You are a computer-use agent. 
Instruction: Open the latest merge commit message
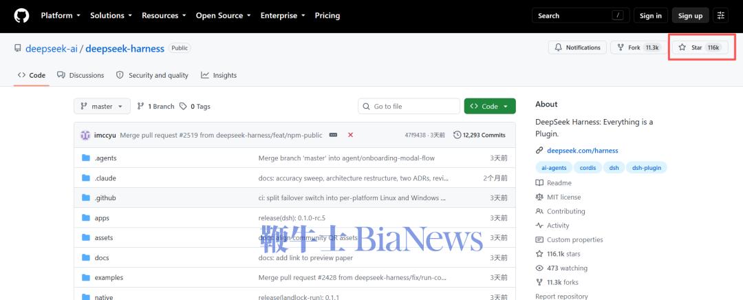pyautogui.click(x=222, y=135)
